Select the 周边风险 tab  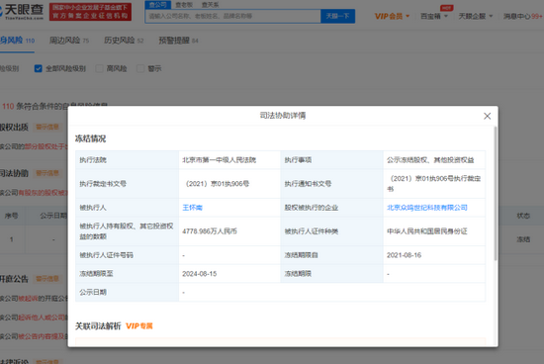[x=69, y=41]
